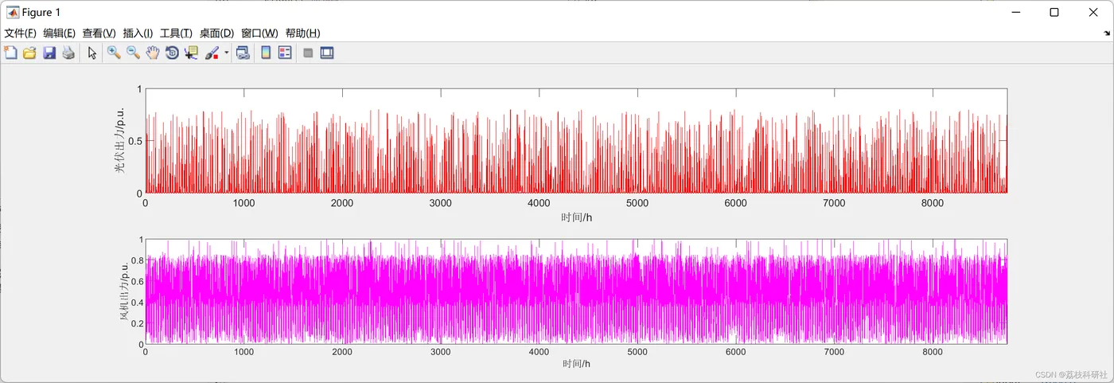Click the Hide Plot Tools icon

[x=308, y=53]
